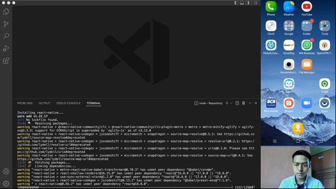Open the Contacts app in phone dock
This screenshot has width=336, height=189.
(x=298, y=128)
